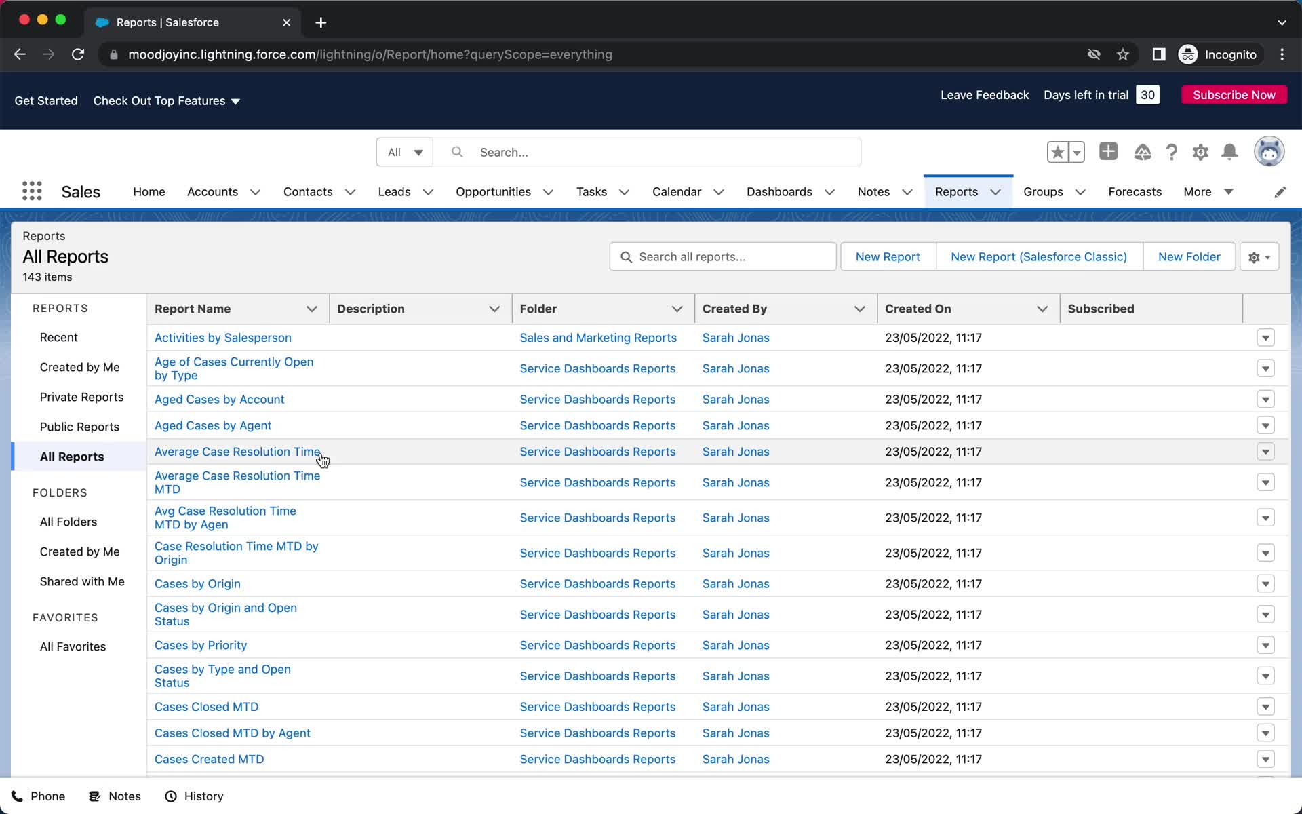Open list view settings gear menu

point(1259,257)
